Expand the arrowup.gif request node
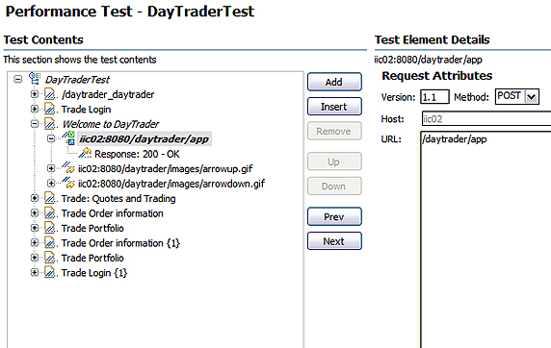This screenshot has width=551, height=348. (x=51, y=168)
